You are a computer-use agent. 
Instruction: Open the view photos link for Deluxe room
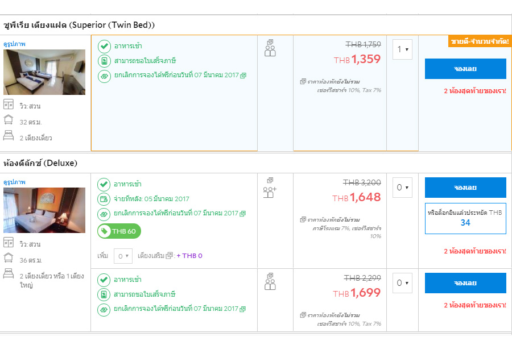point(15,182)
